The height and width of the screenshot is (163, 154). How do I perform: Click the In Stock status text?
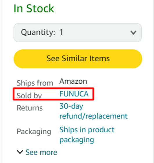click(x=34, y=8)
